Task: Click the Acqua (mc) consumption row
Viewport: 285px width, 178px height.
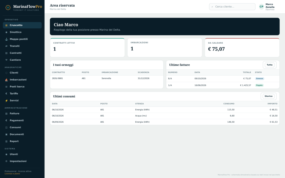Action: point(165,116)
